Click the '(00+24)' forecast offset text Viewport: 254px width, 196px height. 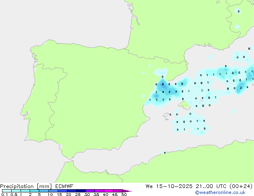[x=241, y=186]
